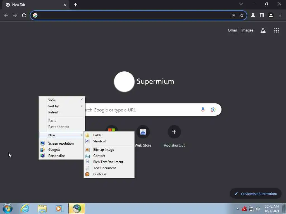Click the Search Labs flask icon beside Images

click(x=263, y=30)
